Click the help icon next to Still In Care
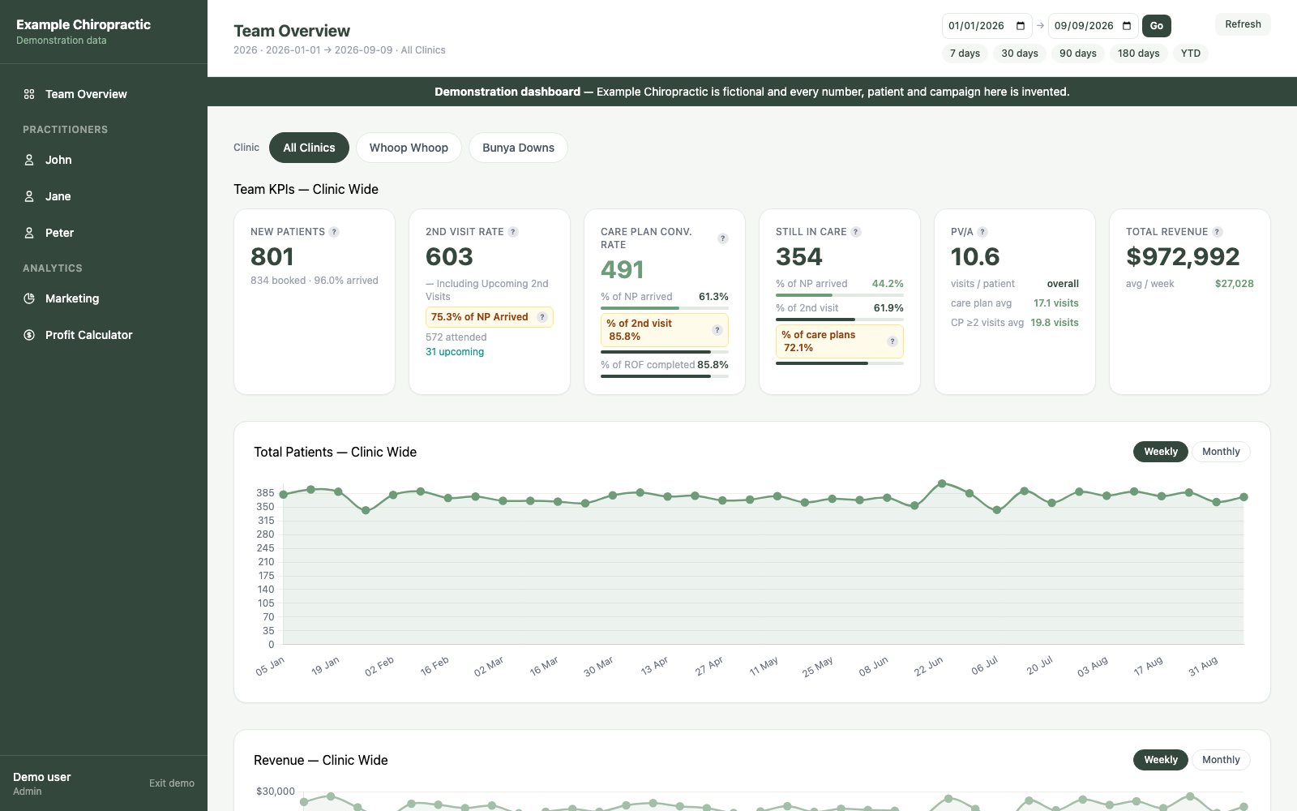This screenshot has width=1297, height=811. (x=856, y=232)
